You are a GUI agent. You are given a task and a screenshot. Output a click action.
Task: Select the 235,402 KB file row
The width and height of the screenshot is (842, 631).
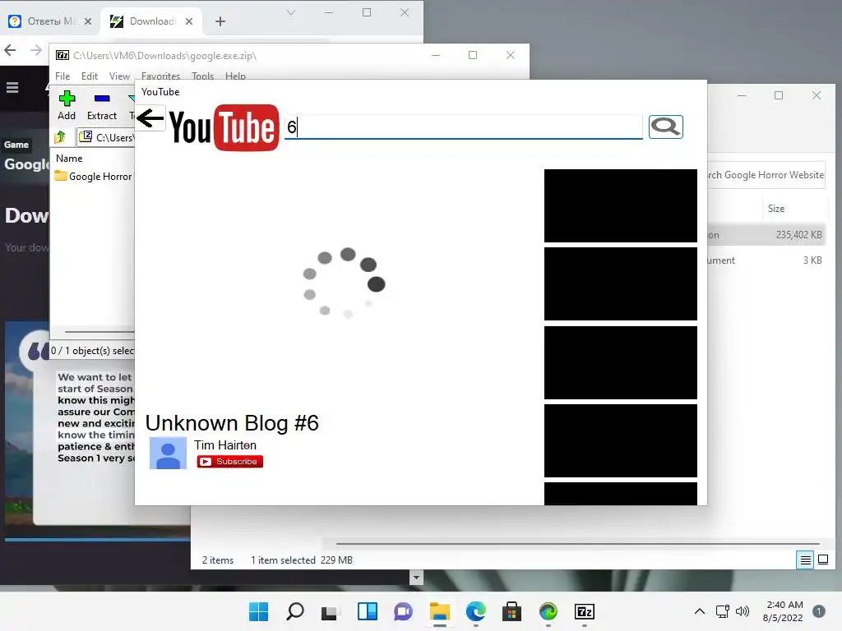[x=766, y=234]
